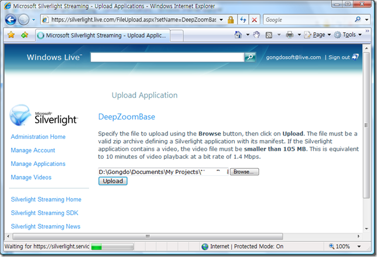377x257 pixels.
Task: Click the browser Forward arrow button
Action: (x=23, y=20)
